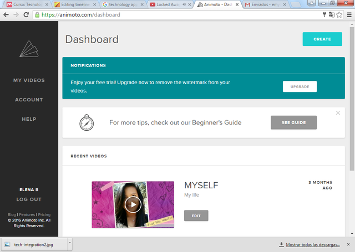Open MY VIDEOS in the sidebar
The height and width of the screenshot is (252, 355).
click(x=29, y=80)
